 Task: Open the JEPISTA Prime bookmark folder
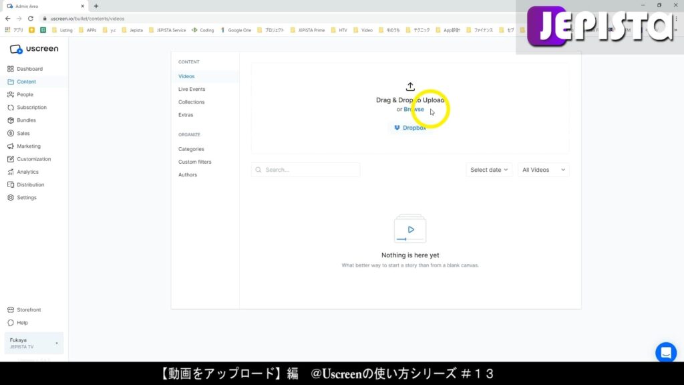(x=307, y=30)
